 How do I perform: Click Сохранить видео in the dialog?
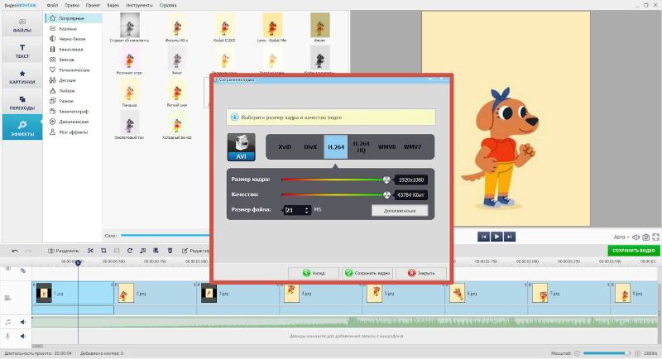tap(367, 273)
